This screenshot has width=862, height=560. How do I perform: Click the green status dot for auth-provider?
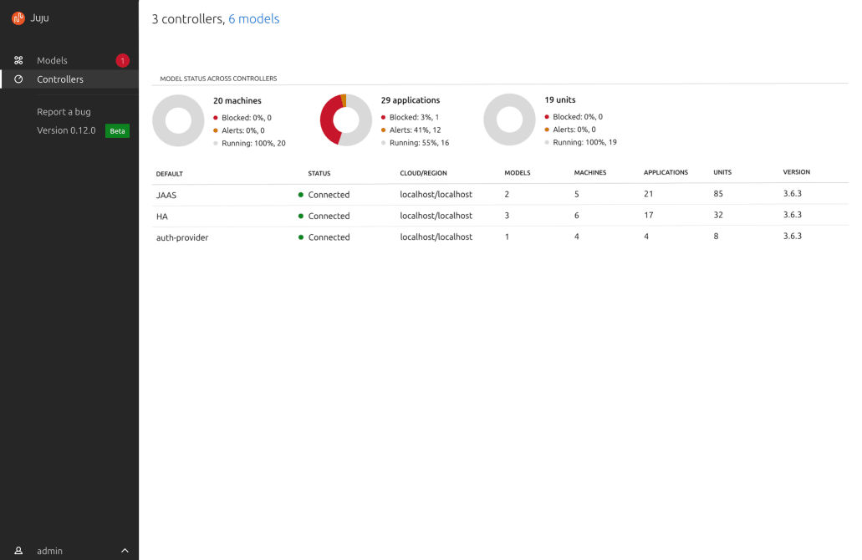pos(301,237)
